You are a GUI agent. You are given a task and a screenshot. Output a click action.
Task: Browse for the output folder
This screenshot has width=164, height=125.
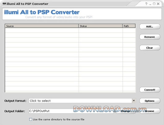click(150, 111)
